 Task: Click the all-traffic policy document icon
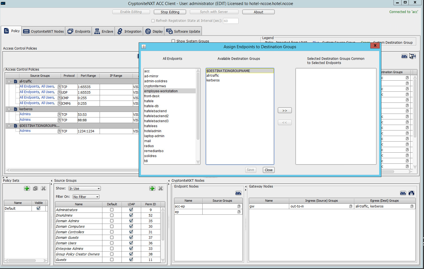[15, 81]
